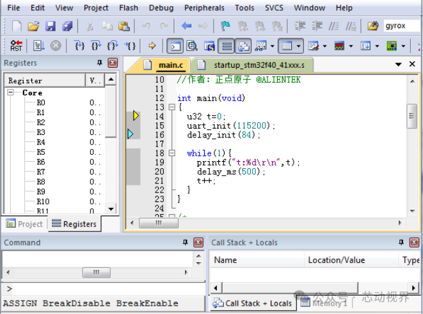Select the Registers bottom tab
The image size is (423, 314).
click(x=74, y=224)
